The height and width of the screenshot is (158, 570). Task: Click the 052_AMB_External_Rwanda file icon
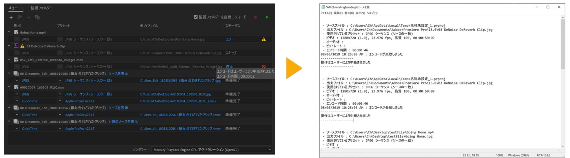tap(16, 60)
